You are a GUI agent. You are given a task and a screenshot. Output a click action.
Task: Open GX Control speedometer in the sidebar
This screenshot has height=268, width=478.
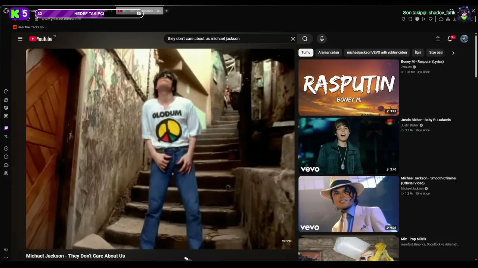coord(6,92)
